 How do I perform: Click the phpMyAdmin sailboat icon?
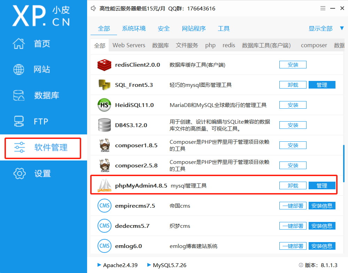pyautogui.click(x=104, y=185)
